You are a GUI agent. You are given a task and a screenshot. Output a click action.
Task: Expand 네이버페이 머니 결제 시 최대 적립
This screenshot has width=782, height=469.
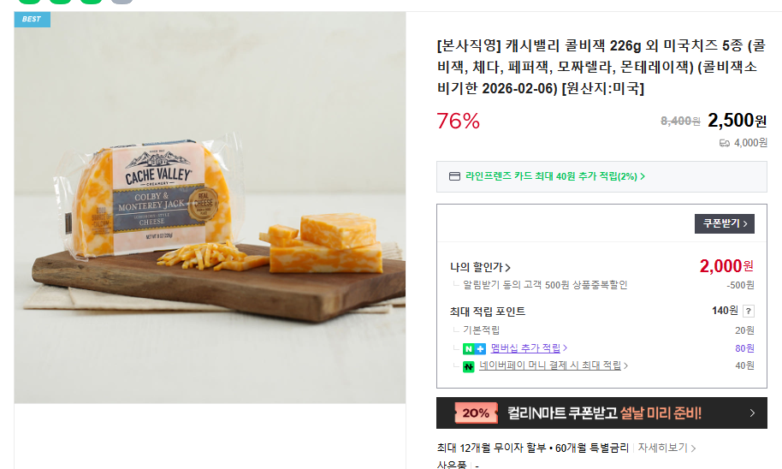(x=554, y=365)
